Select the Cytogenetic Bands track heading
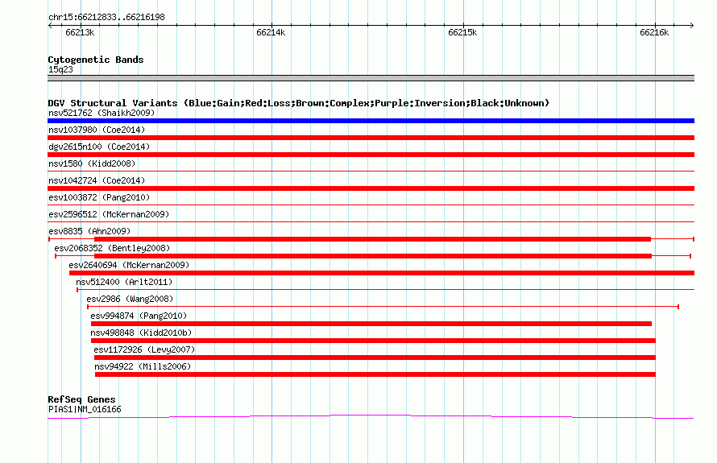This screenshot has width=717, height=463. (96, 60)
